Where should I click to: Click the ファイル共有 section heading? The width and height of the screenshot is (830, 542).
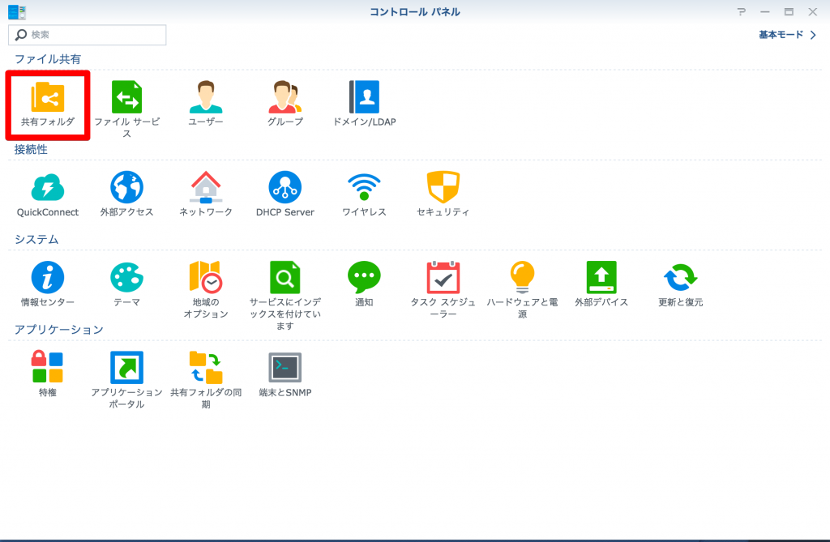(48, 59)
